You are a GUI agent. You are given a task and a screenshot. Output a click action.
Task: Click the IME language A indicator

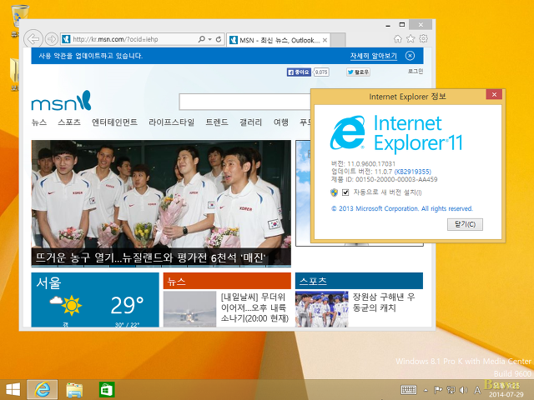click(477, 390)
